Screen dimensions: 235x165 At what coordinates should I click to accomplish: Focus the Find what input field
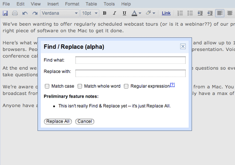(130, 60)
